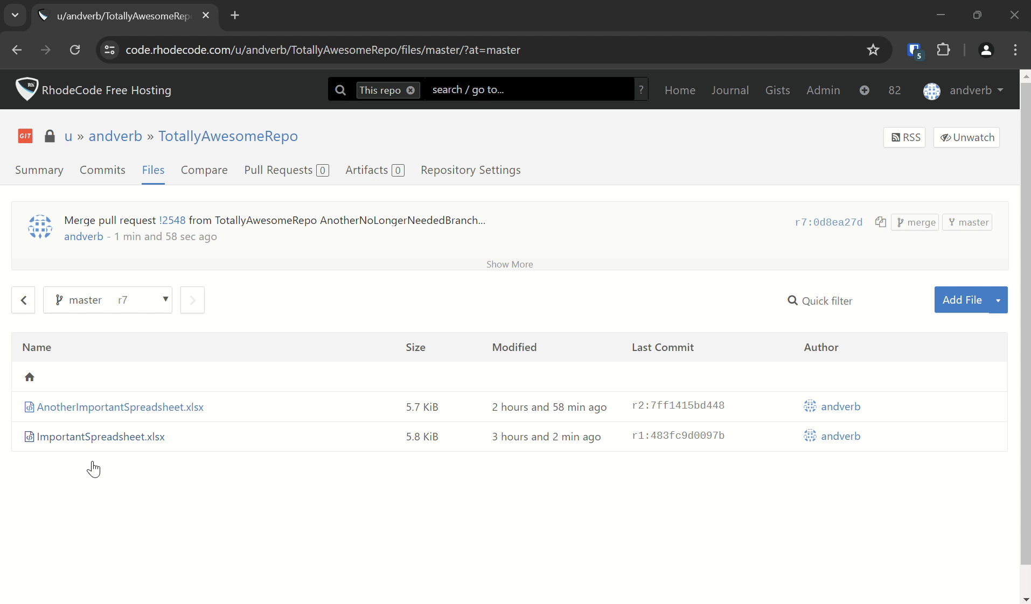This screenshot has height=604, width=1031.
Task: Click the file icon of ImportantSpreadsheet.xlsx
Action: click(29, 437)
